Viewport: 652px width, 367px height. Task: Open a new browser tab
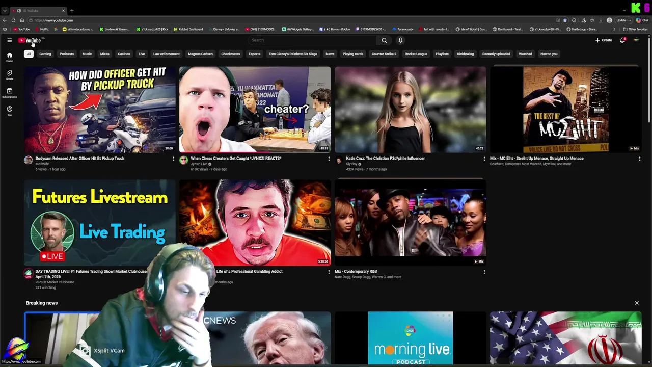(x=72, y=11)
